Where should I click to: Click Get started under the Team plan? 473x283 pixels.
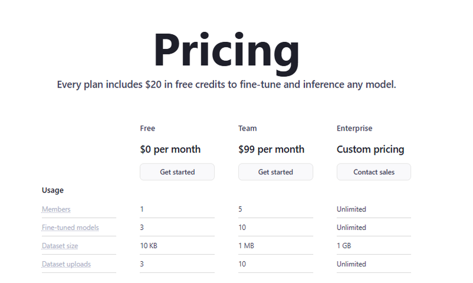point(276,172)
